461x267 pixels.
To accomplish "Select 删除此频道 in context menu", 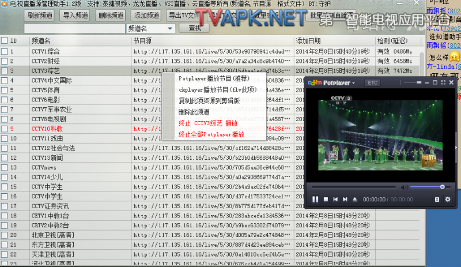I will (x=194, y=112).
